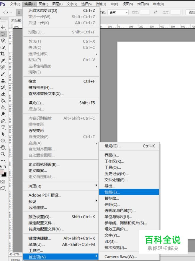195x261 pixels.
Task: Select the Paint Bucket tool
Action: [3, 101]
